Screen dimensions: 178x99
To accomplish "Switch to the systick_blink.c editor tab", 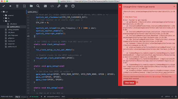I will click(x=33, y=12).
